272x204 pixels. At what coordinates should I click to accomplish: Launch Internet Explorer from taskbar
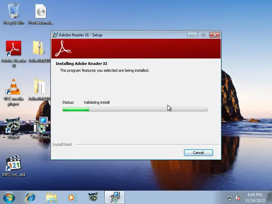30,198
